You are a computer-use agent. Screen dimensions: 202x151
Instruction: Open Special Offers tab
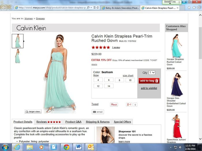[122, 122]
